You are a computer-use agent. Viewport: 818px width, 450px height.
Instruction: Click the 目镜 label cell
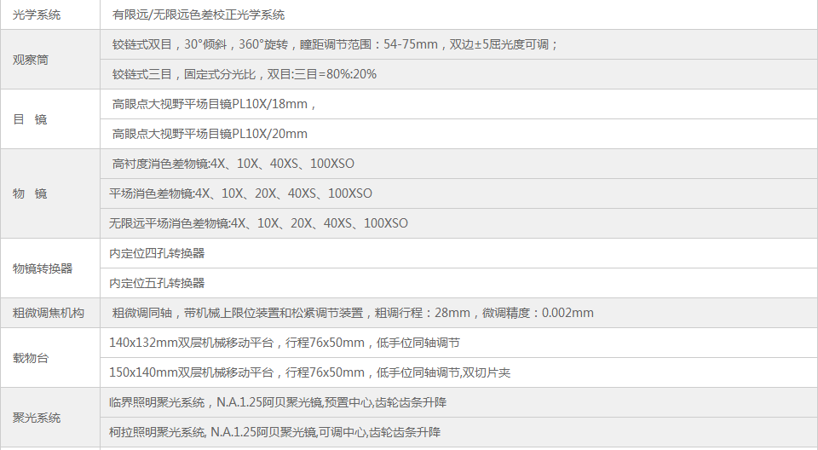point(31,119)
